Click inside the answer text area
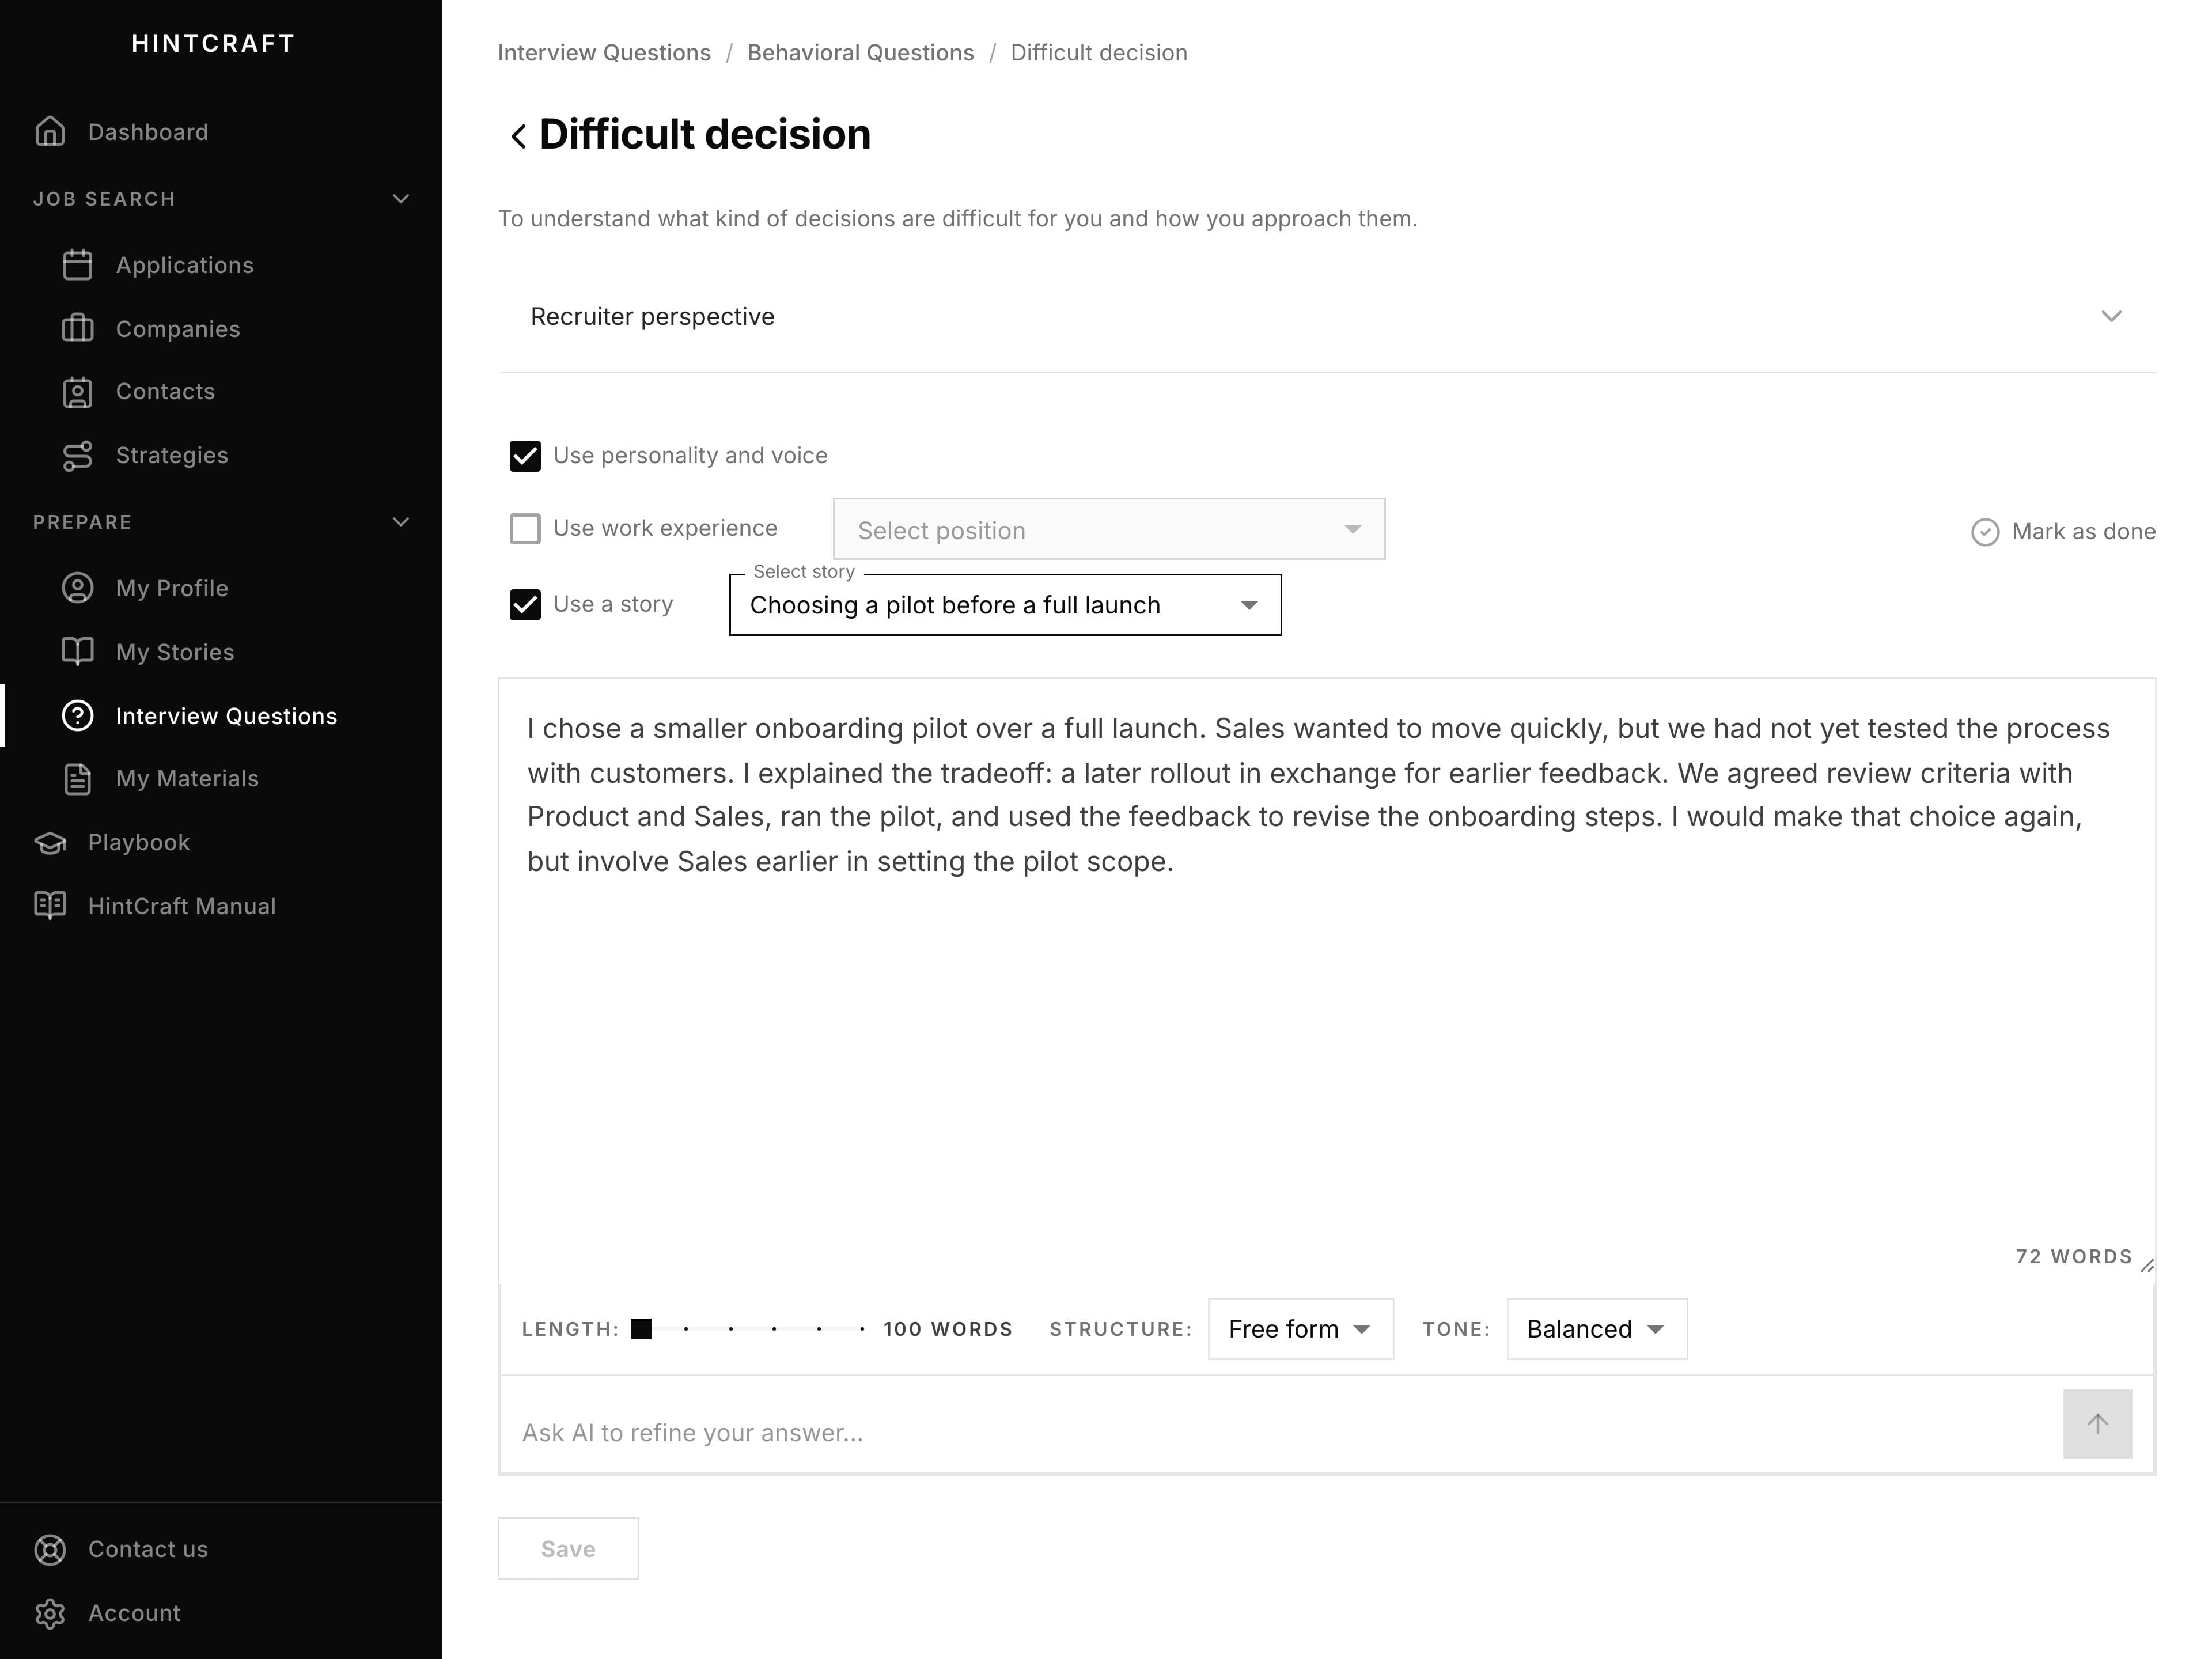Image resolution: width=2212 pixels, height=1659 pixels. [1327, 980]
